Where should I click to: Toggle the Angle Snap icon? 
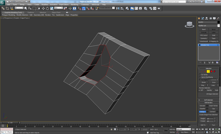pos(84,8)
